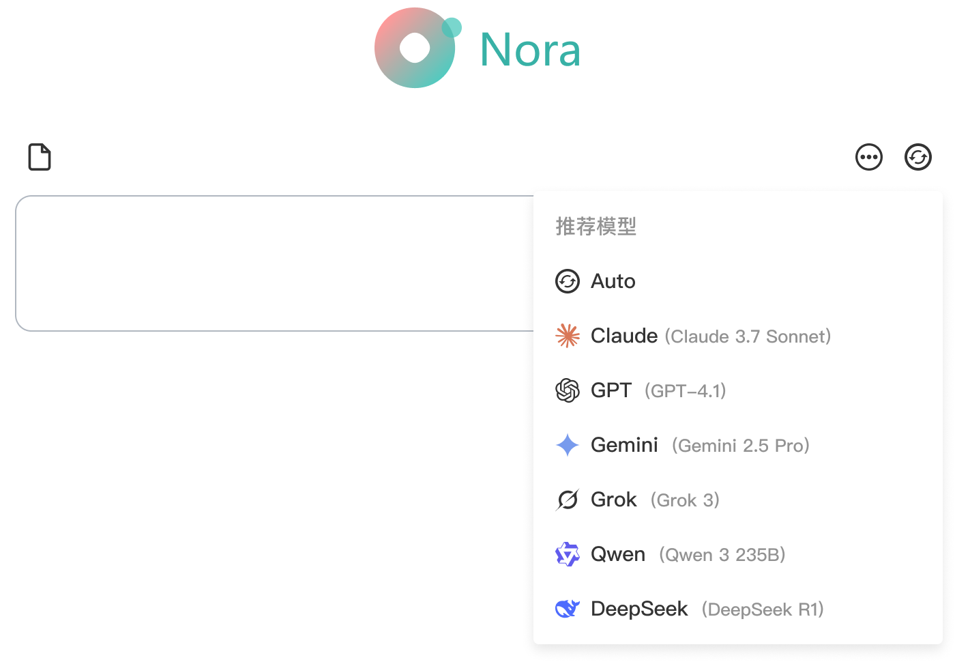
Task: Pick Gemini 2.5 Pro model
Action: pyautogui.click(x=738, y=445)
